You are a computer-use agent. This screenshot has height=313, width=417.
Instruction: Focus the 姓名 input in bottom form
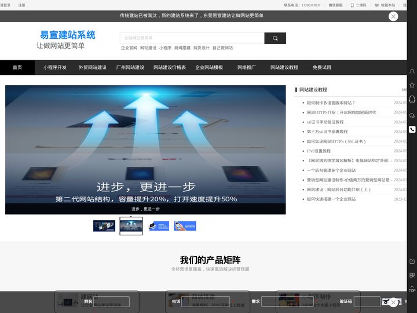[x=111, y=301]
